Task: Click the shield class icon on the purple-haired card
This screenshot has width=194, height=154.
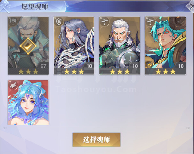Action: [x=58, y=21]
